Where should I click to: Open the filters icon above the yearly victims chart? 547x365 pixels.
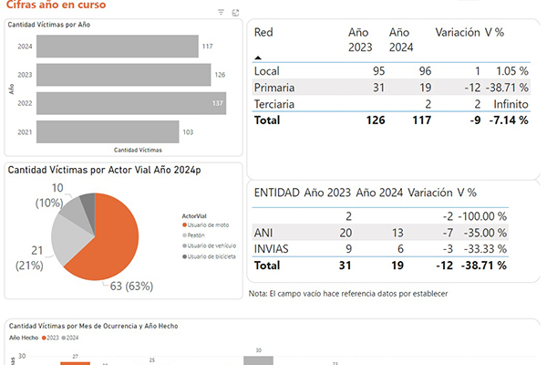[221, 13]
